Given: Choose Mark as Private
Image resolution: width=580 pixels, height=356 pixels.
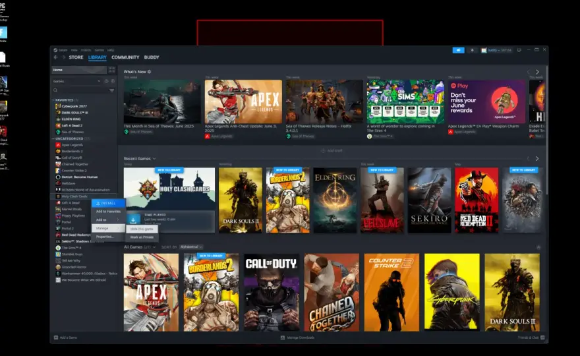Looking at the screenshot, I should 142,237.
